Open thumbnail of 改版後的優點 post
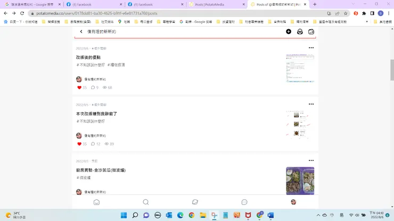Image resolution: width=394 pixels, height=221 pixels. click(300, 68)
